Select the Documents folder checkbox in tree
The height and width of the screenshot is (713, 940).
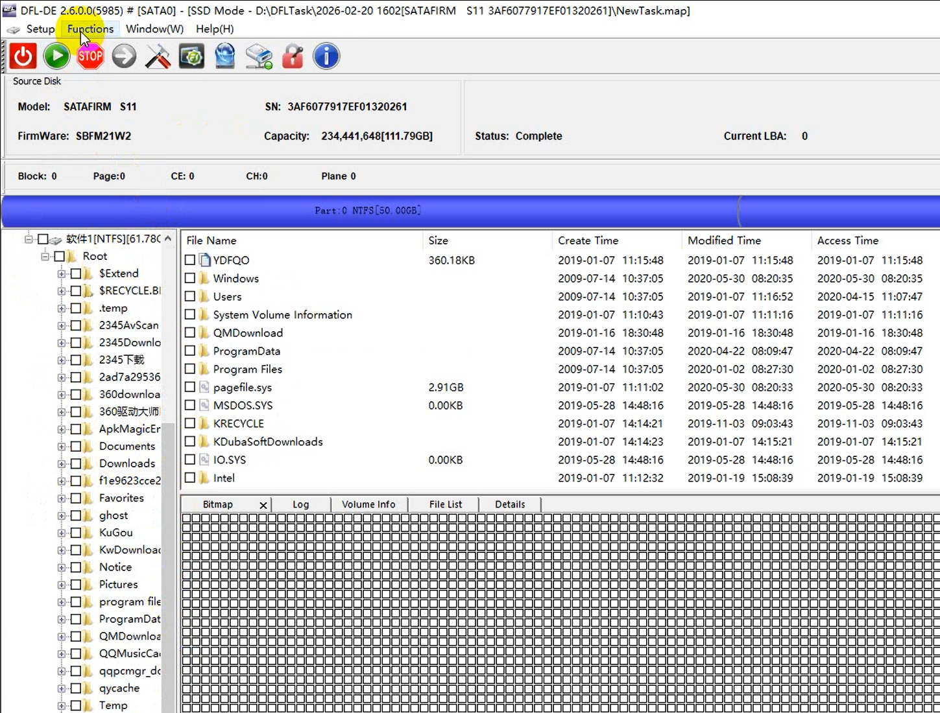76,447
